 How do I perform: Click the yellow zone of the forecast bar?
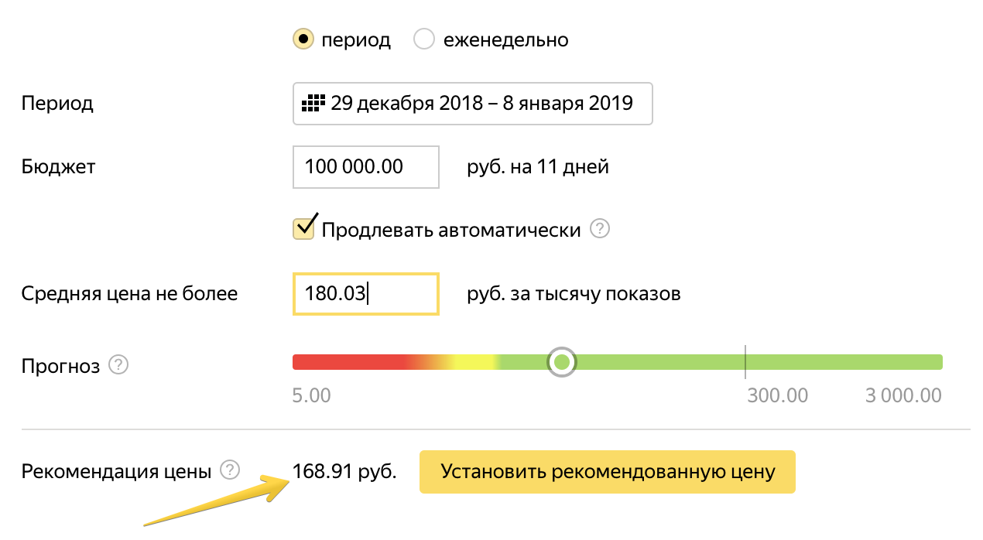click(472, 362)
